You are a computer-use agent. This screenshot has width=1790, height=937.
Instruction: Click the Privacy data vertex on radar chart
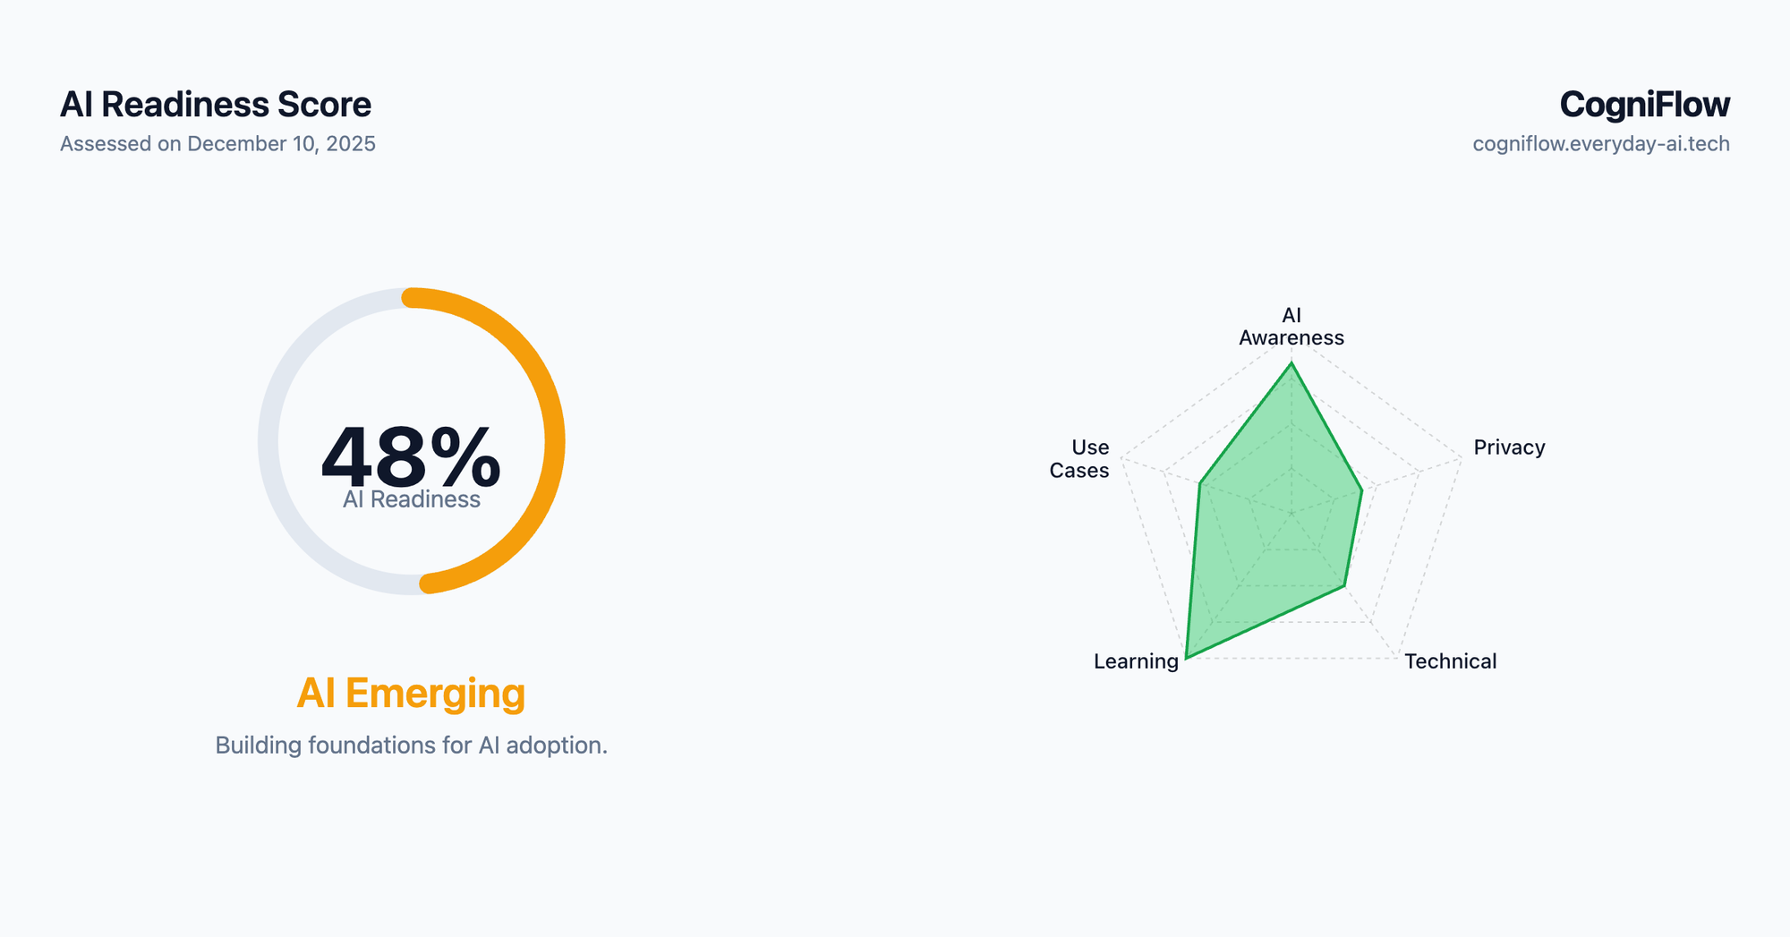(x=1362, y=490)
